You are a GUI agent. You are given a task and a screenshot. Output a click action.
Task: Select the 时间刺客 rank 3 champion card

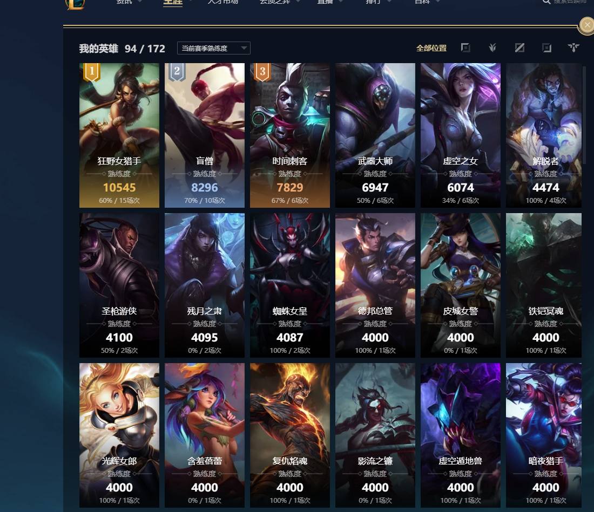290,135
